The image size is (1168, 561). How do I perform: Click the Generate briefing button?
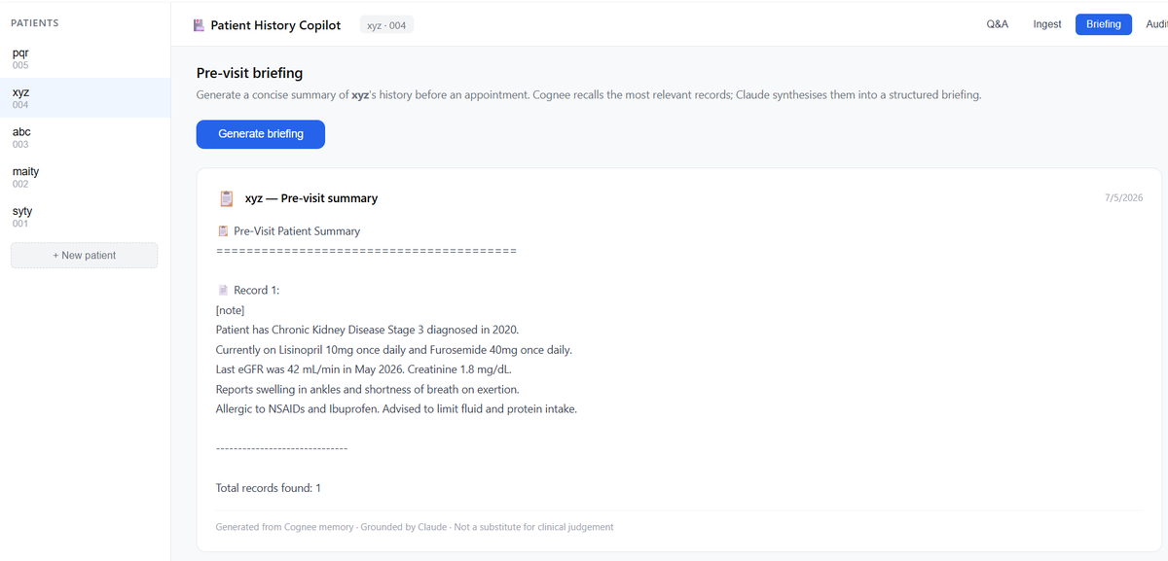[x=261, y=134]
